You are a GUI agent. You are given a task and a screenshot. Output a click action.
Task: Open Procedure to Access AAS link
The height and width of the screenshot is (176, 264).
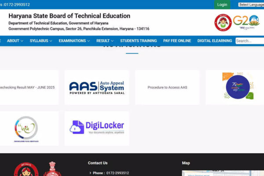(167, 88)
